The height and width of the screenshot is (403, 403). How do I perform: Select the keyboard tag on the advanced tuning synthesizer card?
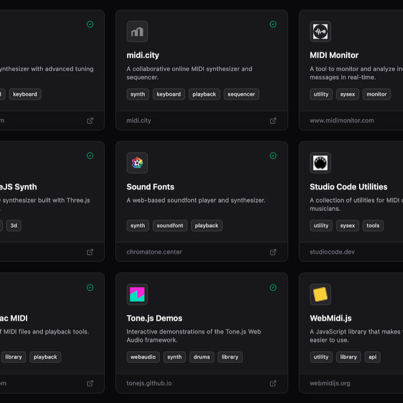25,94
